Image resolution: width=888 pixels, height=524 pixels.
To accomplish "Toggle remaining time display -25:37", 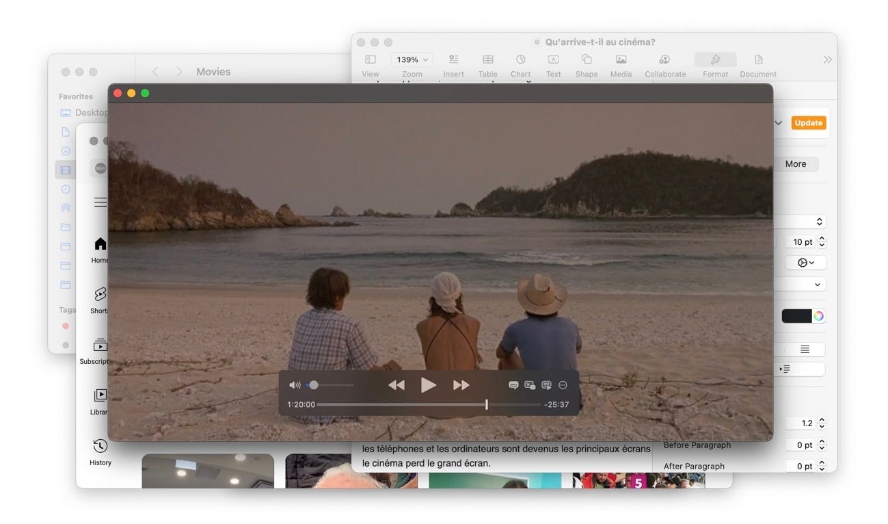I will tap(556, 404).
